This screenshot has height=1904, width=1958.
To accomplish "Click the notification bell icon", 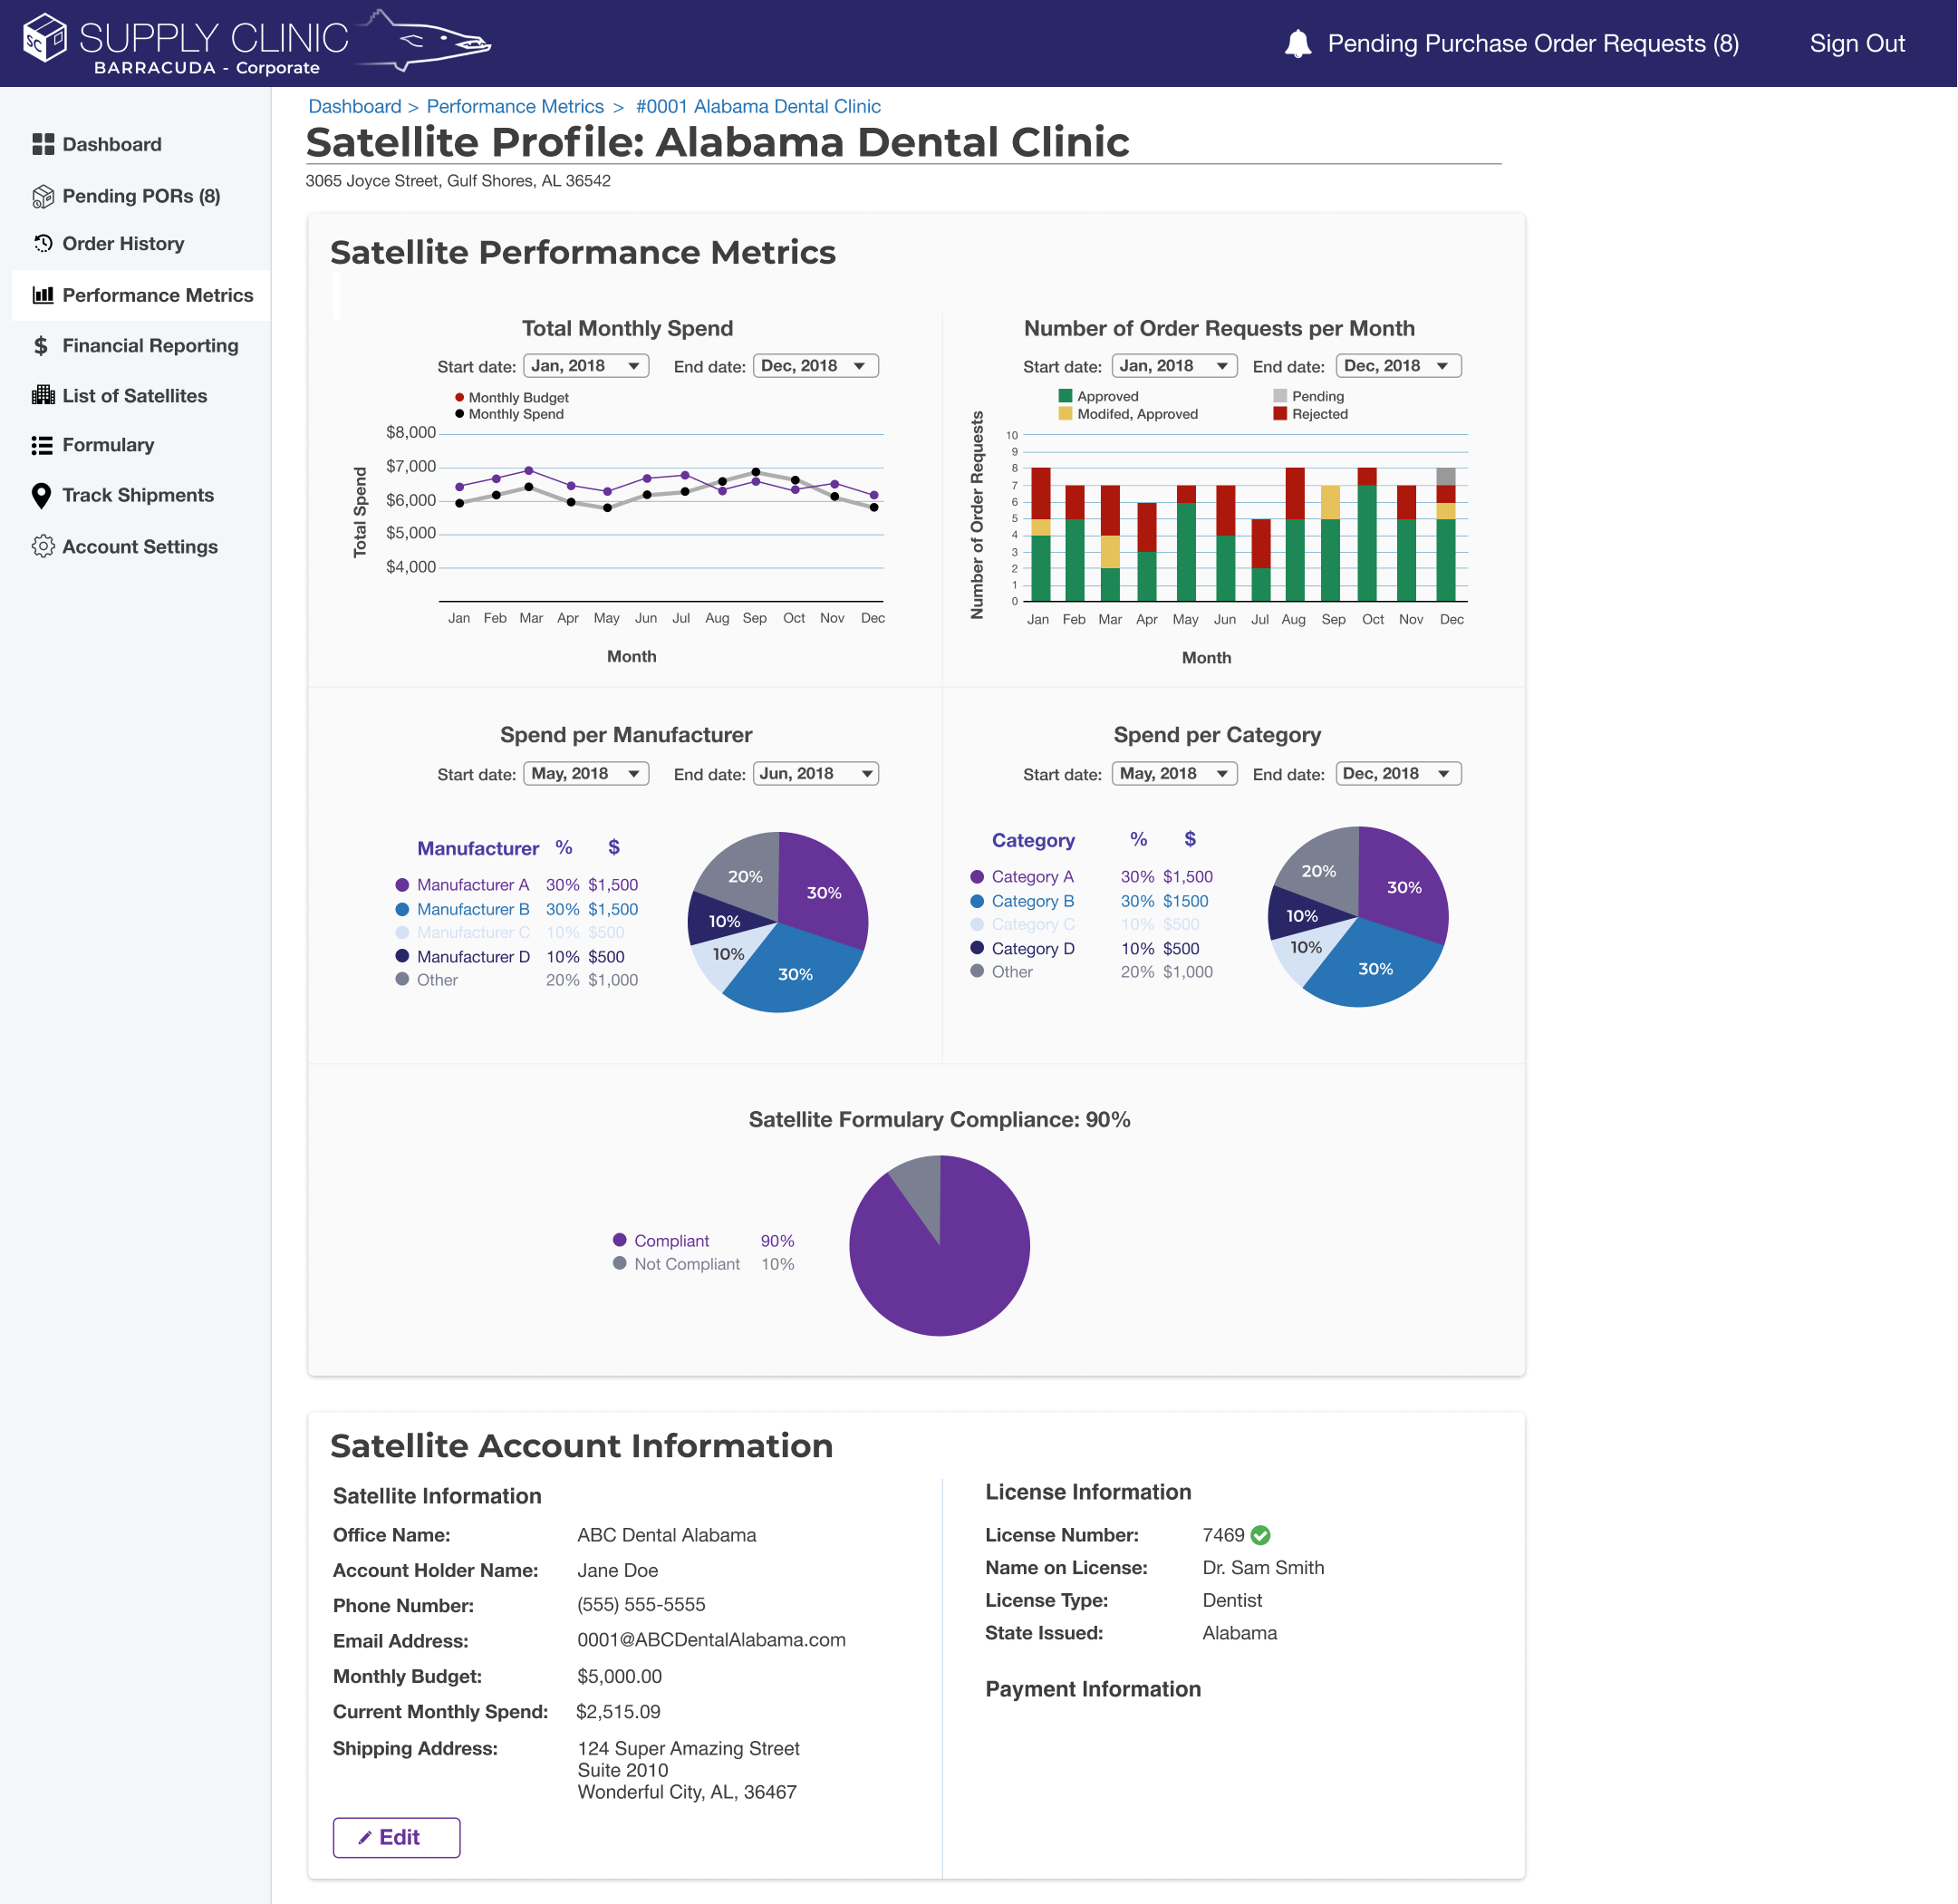I will pos(1297,43).
